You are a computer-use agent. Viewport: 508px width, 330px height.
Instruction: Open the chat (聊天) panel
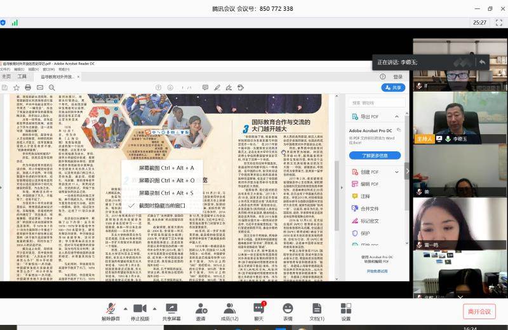click(258, 308)
